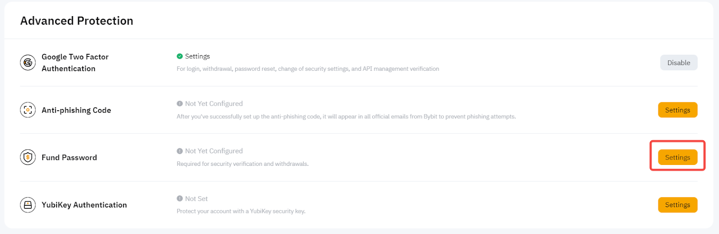The image size is (719, 234).
Task: Click the green checkmark status icon
Action: point(180,56)
